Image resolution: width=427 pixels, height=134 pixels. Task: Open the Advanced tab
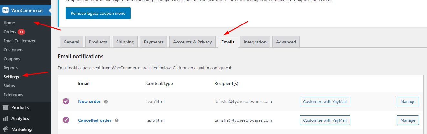pyautogui.click(x=286, y=42)
